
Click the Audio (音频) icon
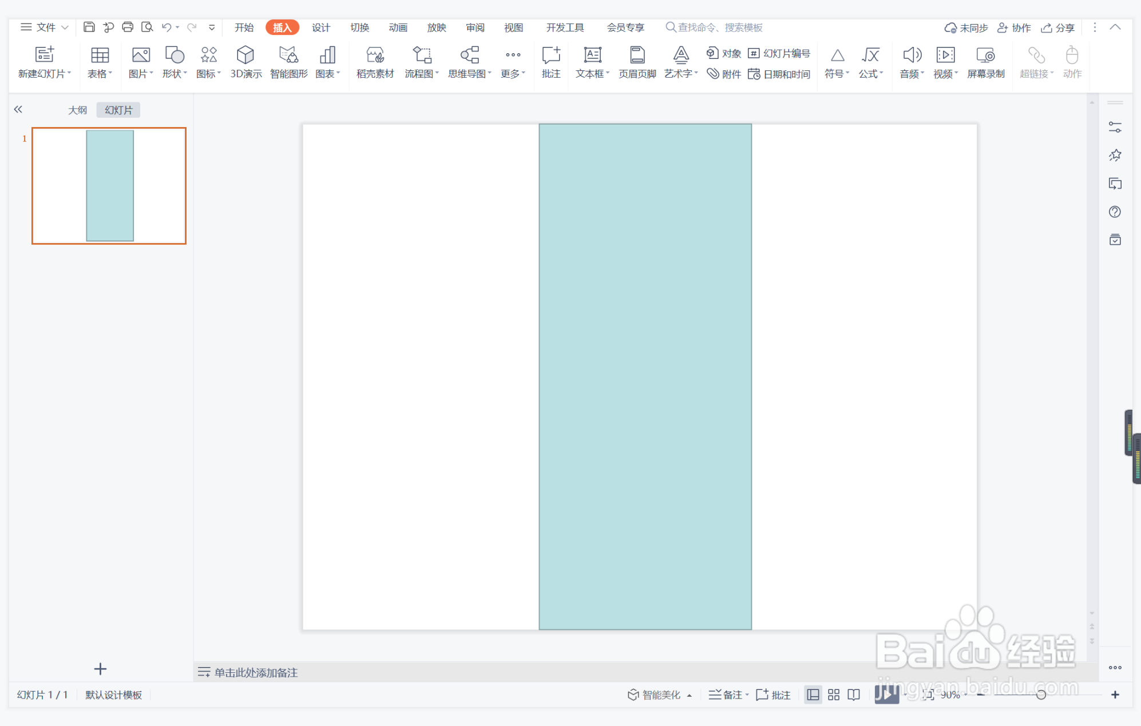click(912, 54)
